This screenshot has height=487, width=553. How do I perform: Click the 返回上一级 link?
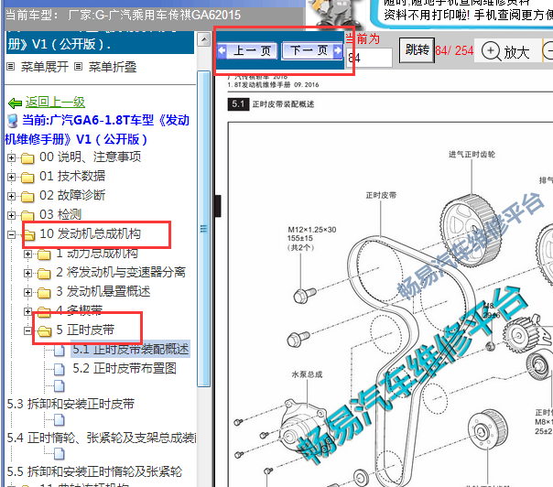(55, 103)
